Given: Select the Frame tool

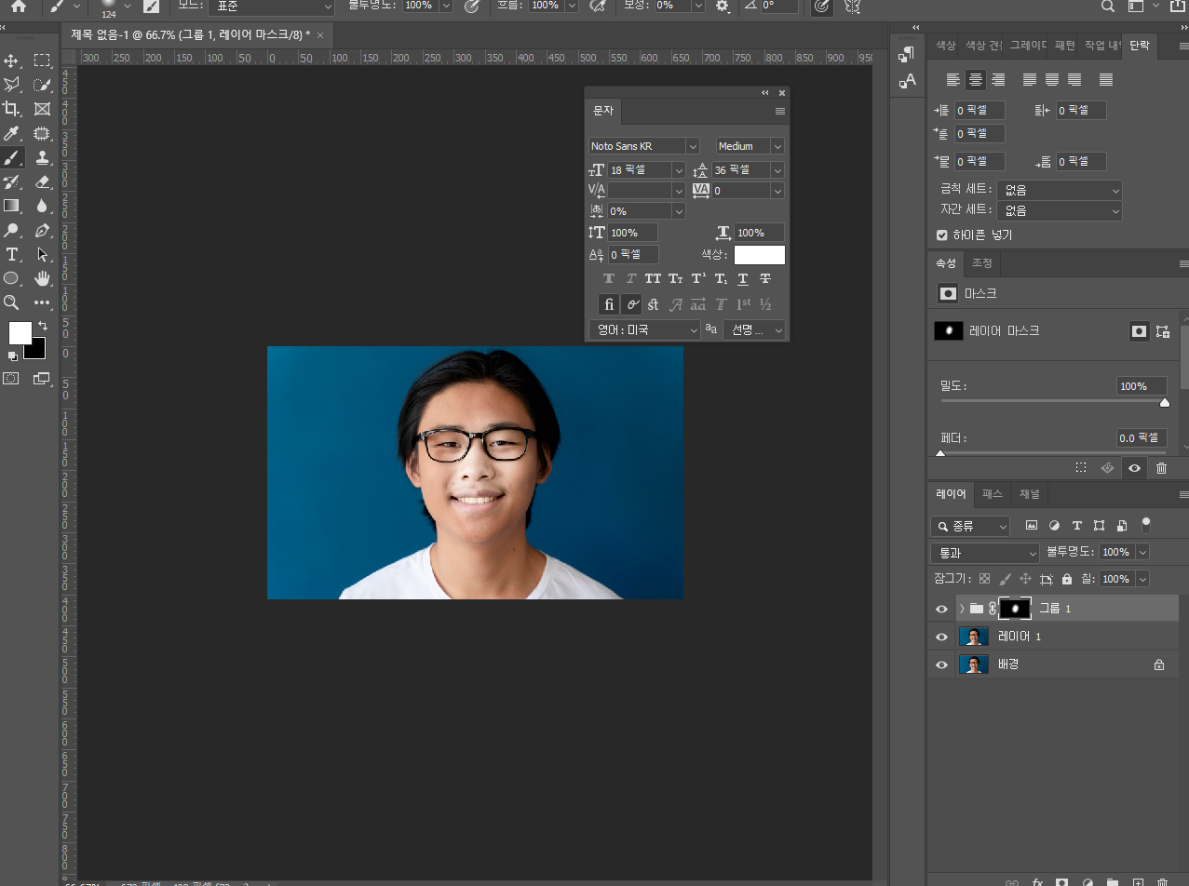Looking at the screenshot, I should click(x=42, y=109).
